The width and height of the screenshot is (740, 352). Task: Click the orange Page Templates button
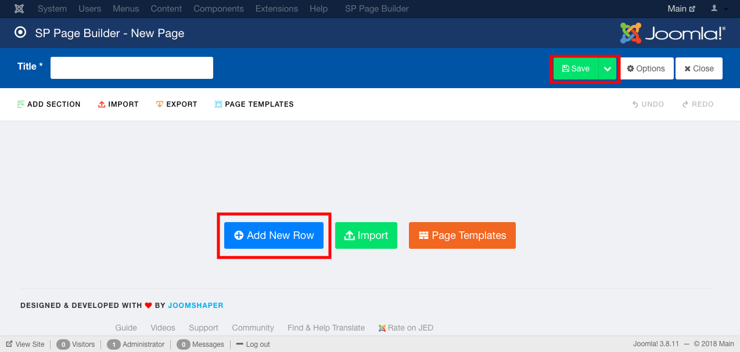pyautogui.click(x=462, y=235)
